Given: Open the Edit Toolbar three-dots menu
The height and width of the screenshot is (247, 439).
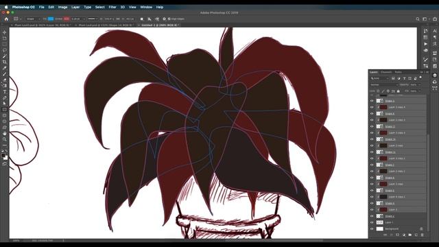Looking at the screenshot, I should 5,145.
